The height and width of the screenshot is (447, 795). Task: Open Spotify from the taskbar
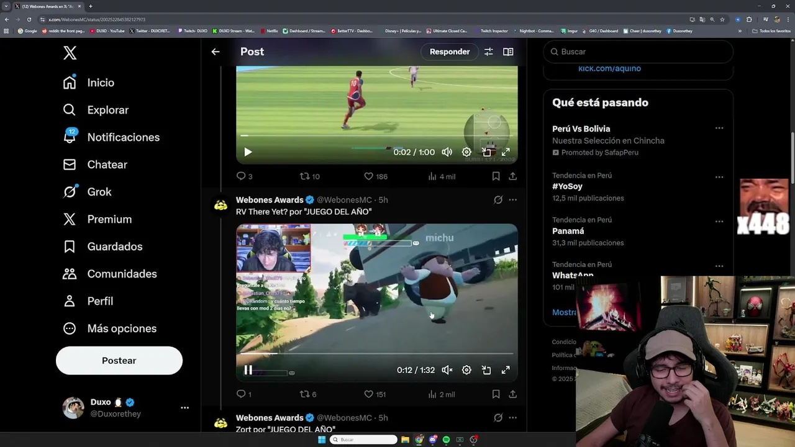click(446, 440)
